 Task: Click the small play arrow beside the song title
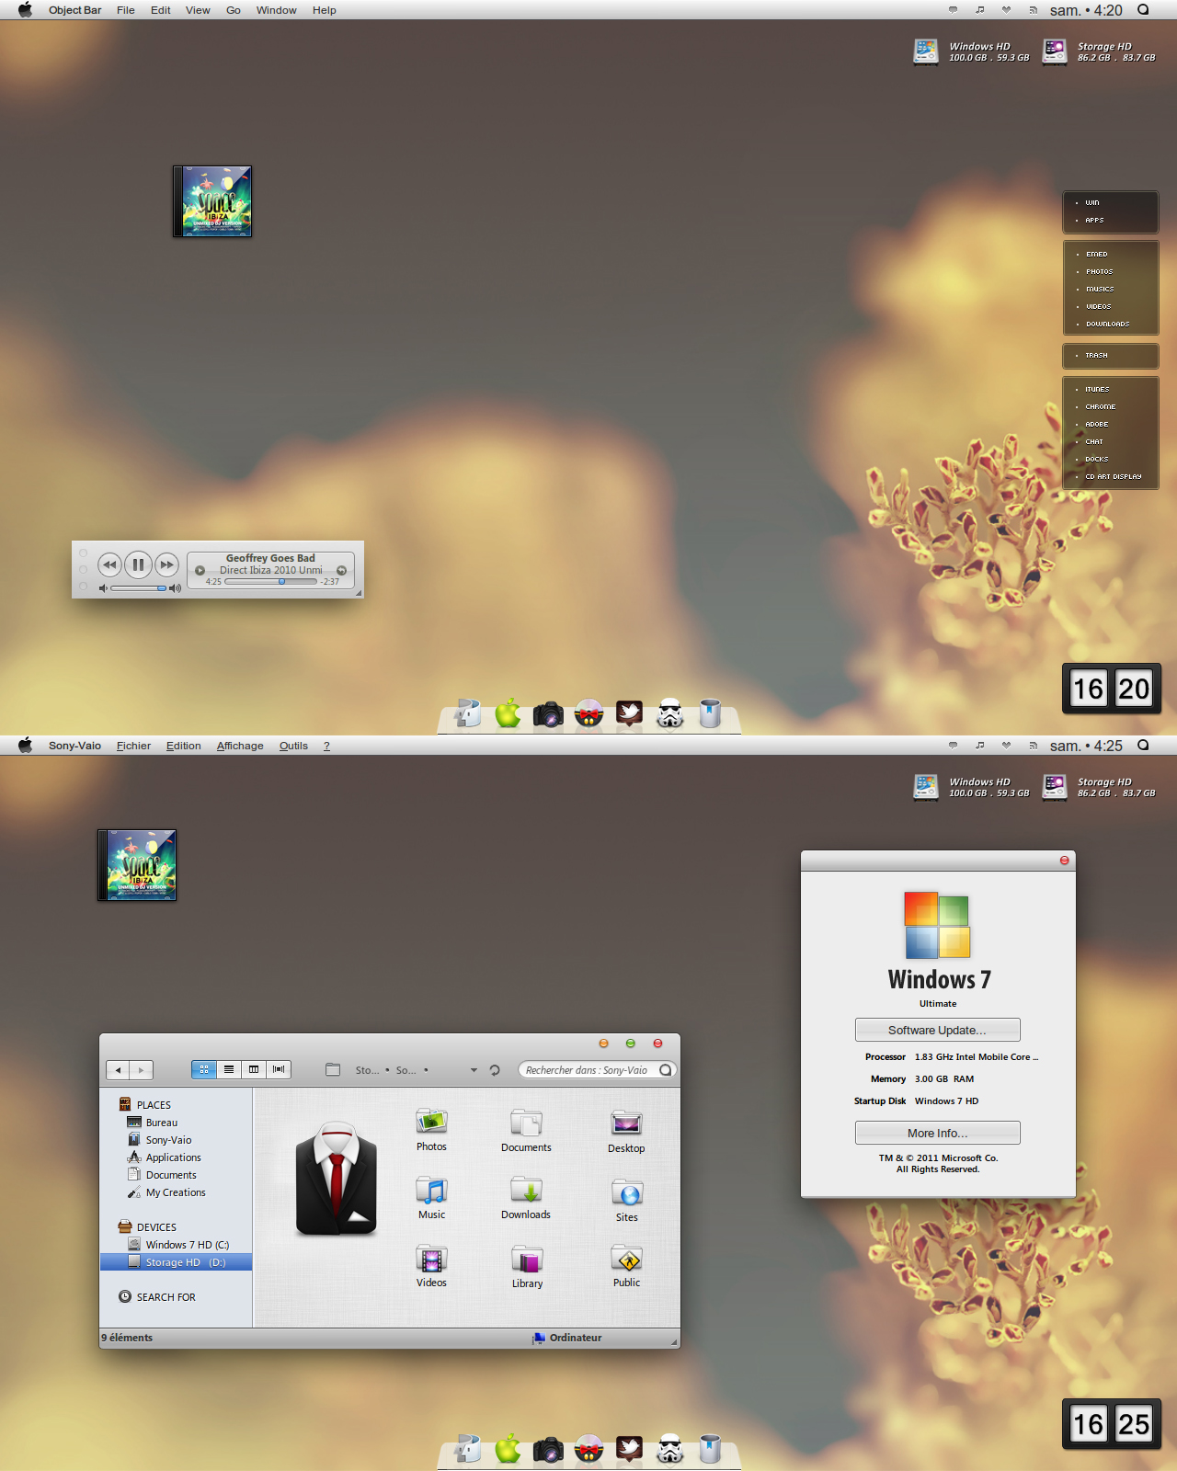(x=200, y=570)
